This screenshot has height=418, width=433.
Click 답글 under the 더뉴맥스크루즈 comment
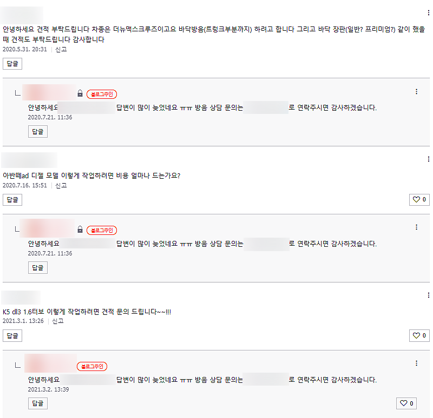click(x=12, y=64)
